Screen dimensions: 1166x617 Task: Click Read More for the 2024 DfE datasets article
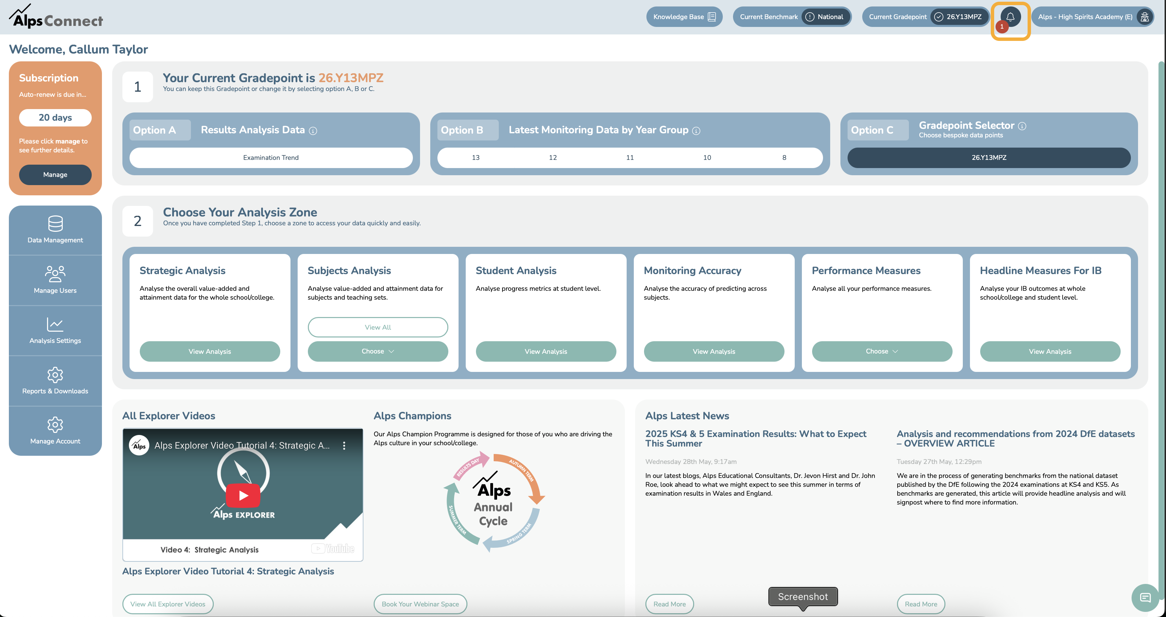coord(921,604)
